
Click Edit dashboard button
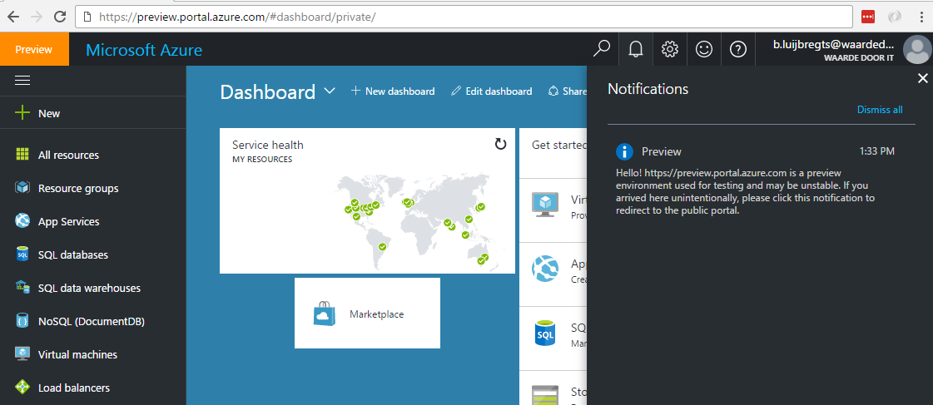(492, 91)
